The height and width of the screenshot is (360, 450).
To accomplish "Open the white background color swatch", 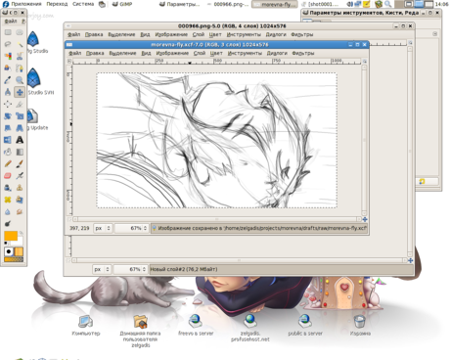I will point(21,242).
